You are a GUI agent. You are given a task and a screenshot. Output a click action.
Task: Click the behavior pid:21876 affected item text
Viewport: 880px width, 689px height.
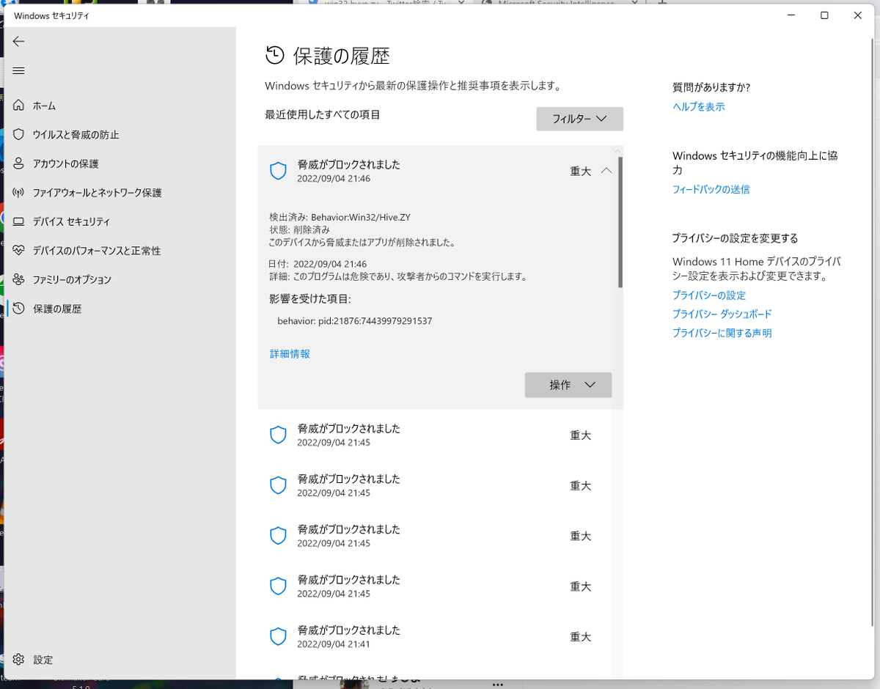click(x=354, y=321)
